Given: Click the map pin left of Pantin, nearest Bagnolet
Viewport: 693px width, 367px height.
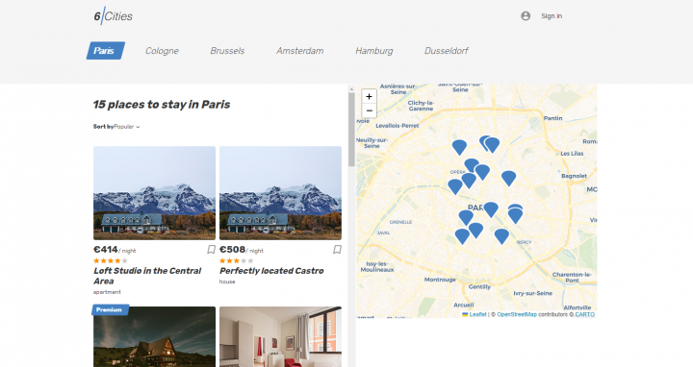Looking at the screenshot, I should tap(509, 178).
